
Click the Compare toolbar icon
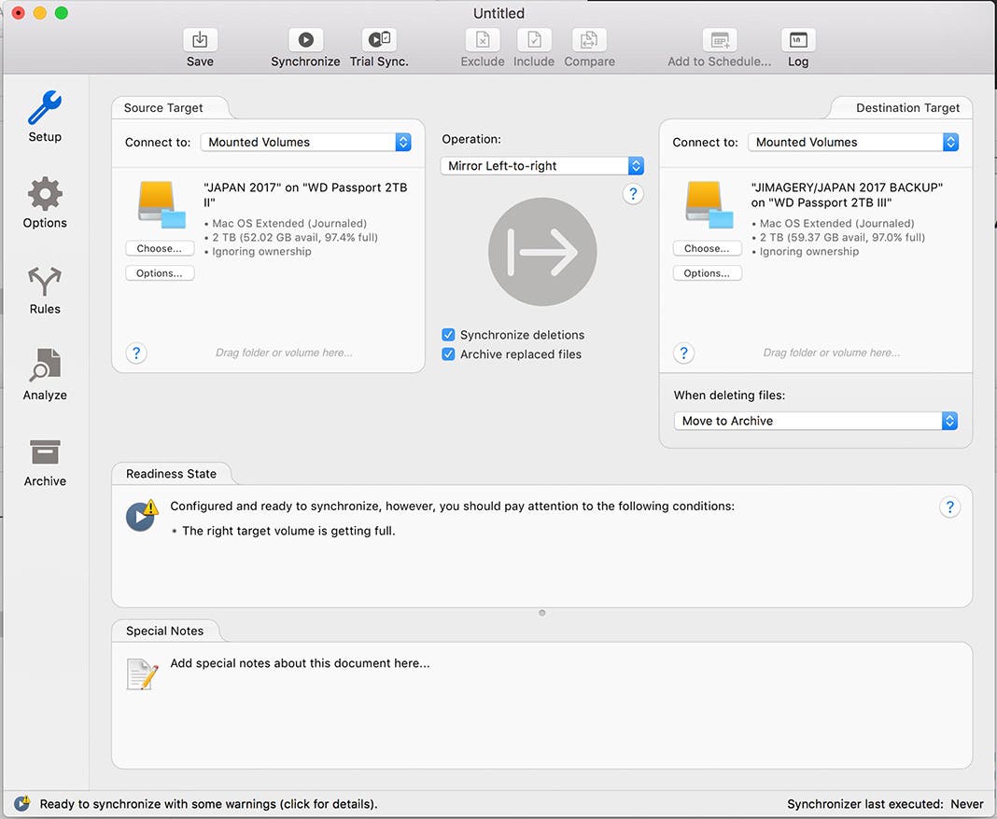589,40
